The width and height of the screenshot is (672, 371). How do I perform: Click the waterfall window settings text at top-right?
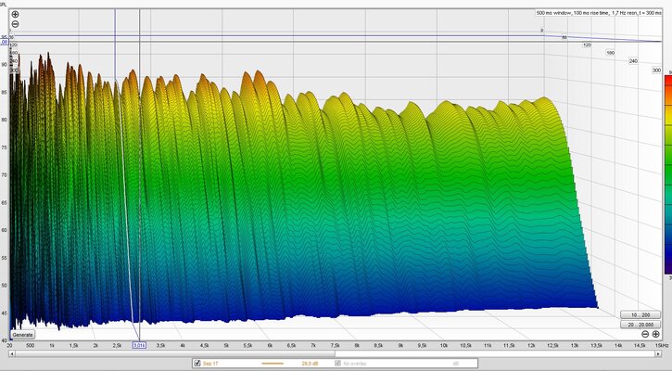click(x=598, y=13)
